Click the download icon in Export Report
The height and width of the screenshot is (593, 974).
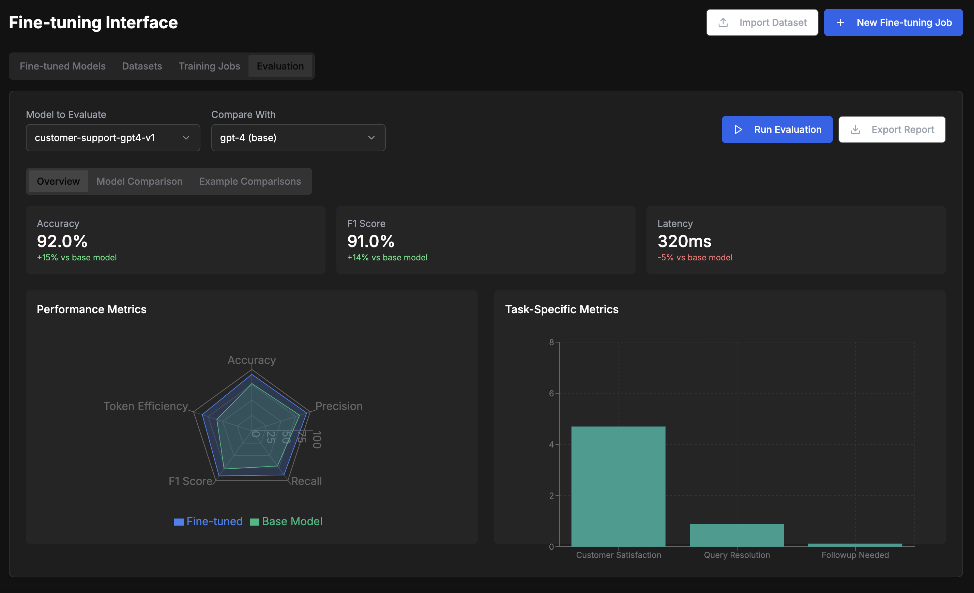tap(855, 130)
